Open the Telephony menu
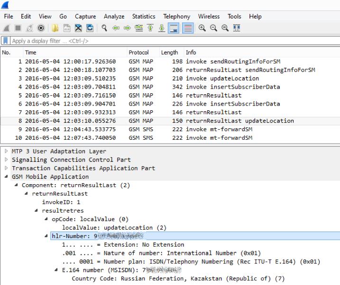 [176, 17]
